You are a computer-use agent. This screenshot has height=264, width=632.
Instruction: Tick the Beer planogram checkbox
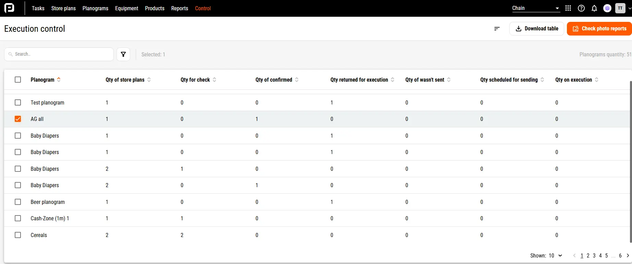pos(18,202)
